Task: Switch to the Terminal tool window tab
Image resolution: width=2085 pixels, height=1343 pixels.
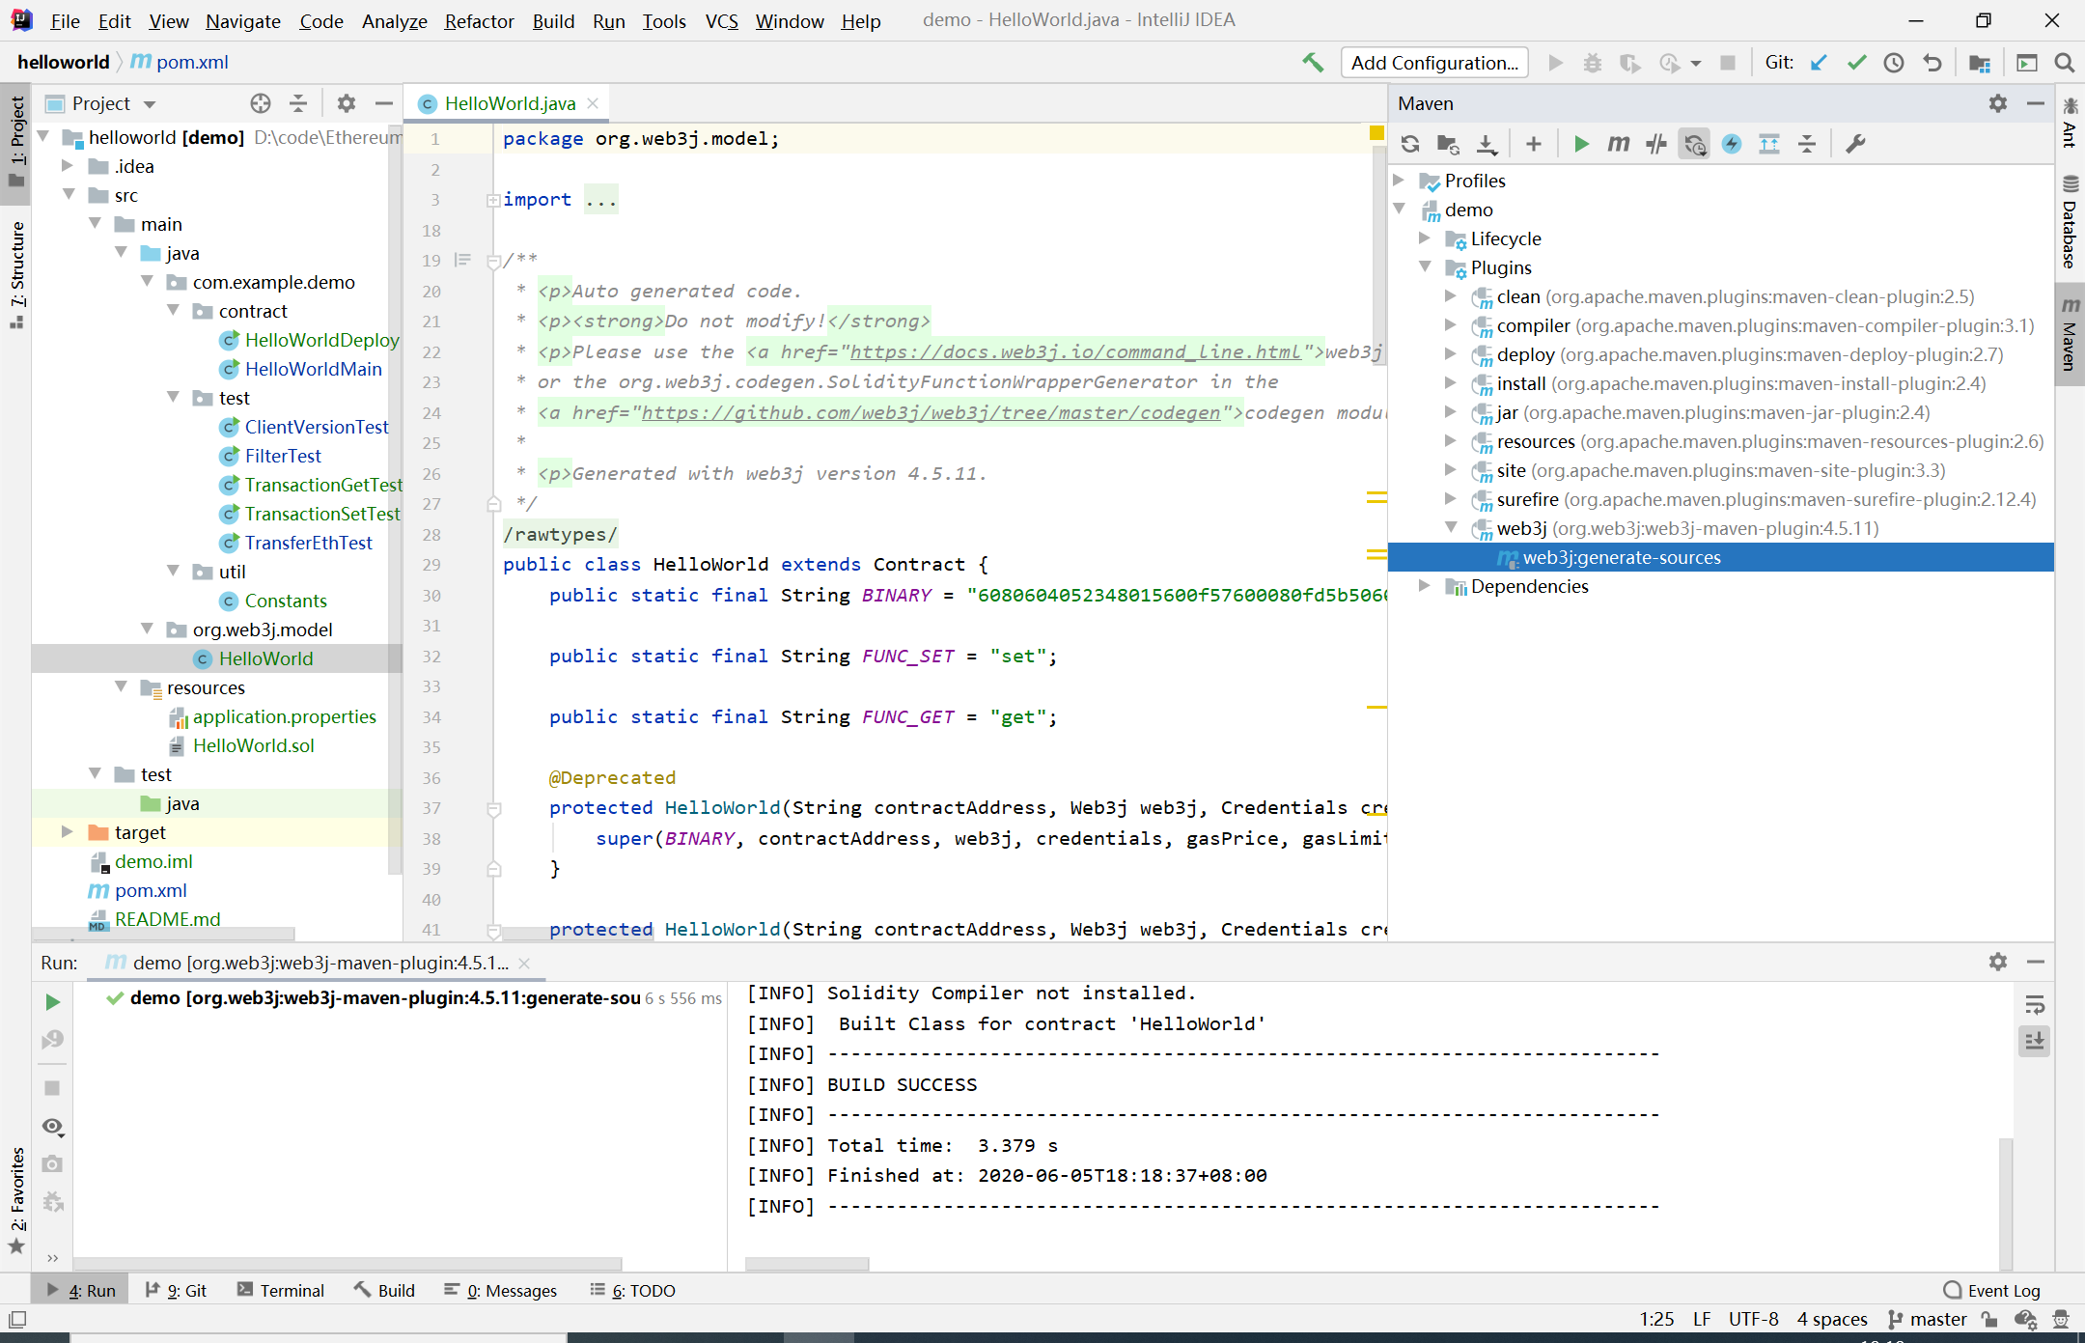Action: coord(281,1291)
